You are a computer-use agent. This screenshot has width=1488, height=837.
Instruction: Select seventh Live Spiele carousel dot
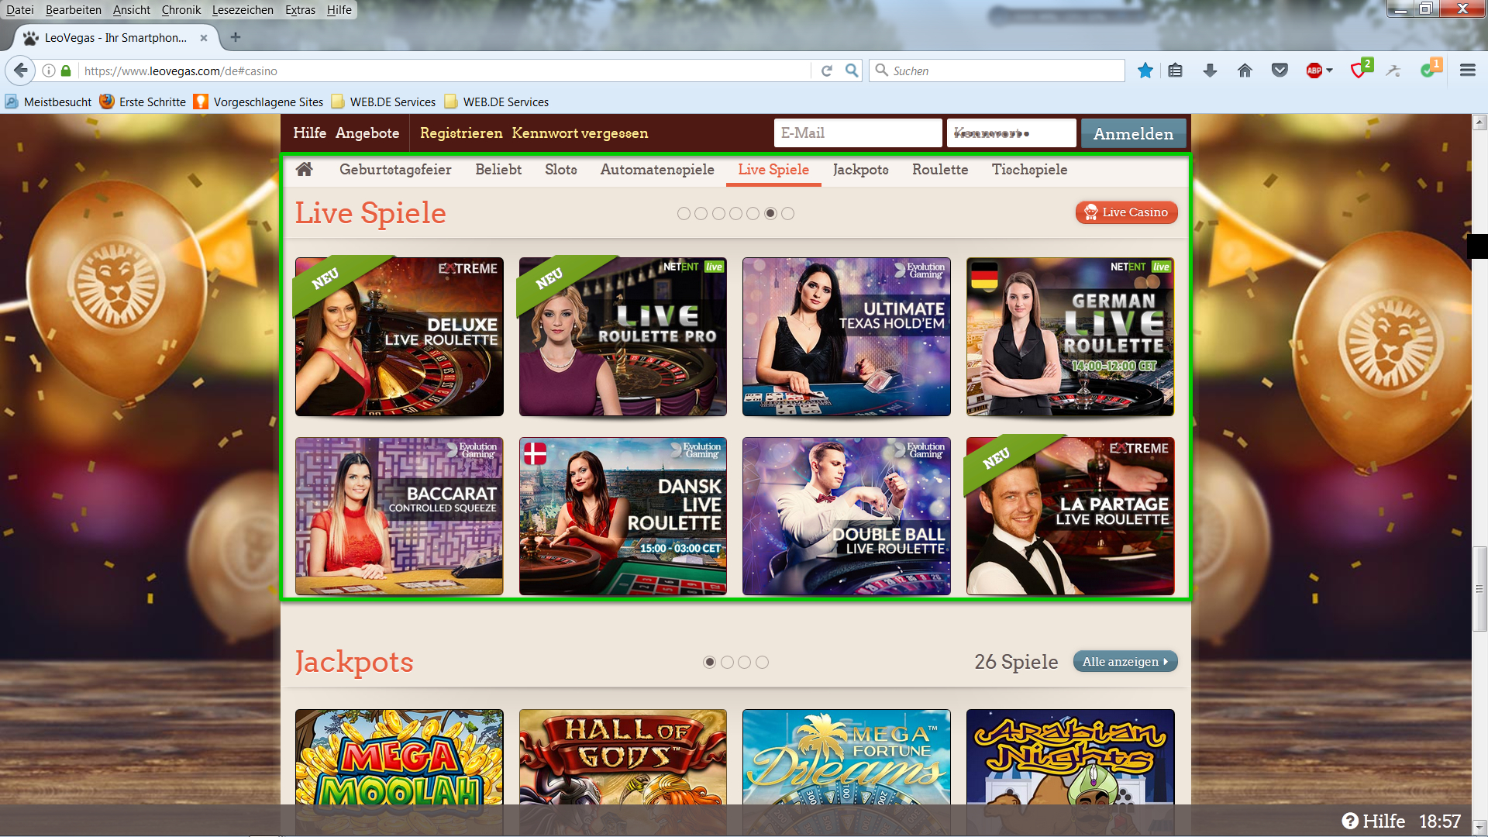tap(787, 213)
